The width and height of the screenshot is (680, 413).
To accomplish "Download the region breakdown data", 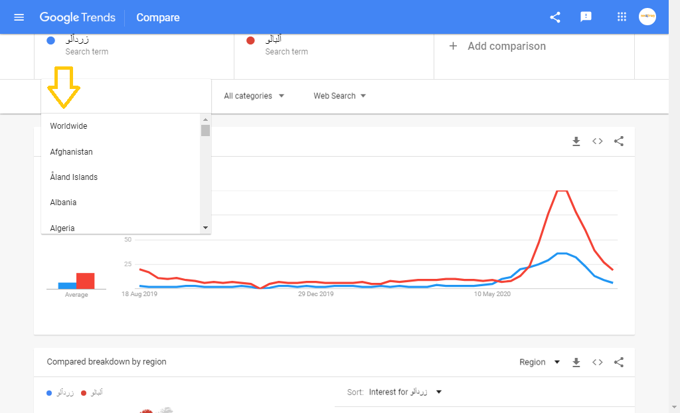I will tap(576, 363).
